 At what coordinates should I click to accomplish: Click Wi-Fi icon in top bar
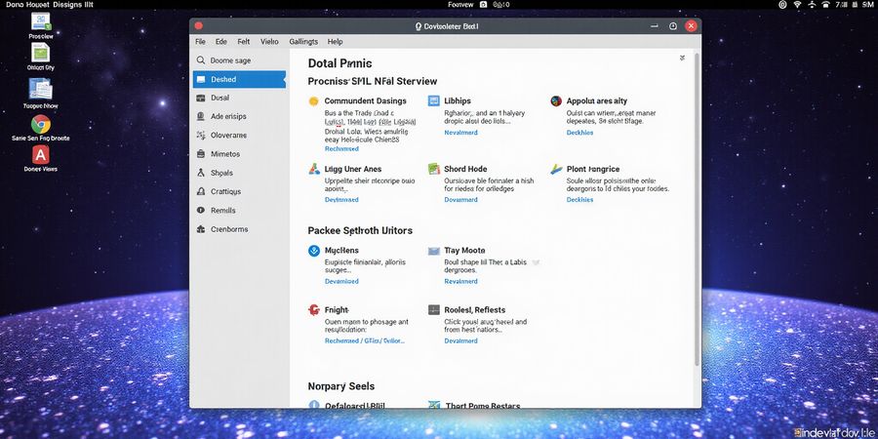[x=797, y=4]
